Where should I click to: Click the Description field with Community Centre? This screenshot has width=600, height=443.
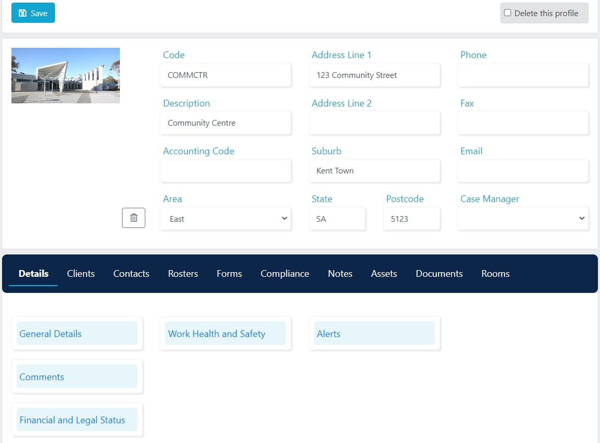coord(226,123)
